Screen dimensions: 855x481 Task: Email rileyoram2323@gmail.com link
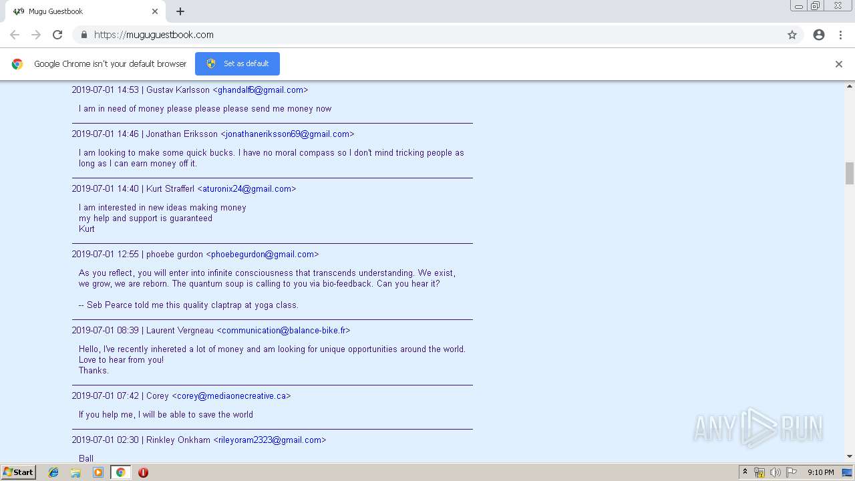(x=270, y=440)
